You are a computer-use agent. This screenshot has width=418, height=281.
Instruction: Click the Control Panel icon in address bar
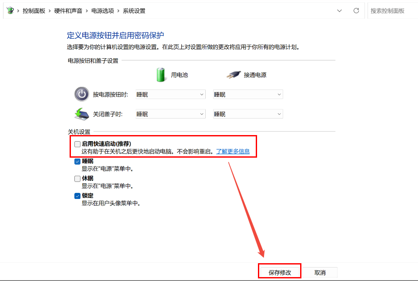point(10,11)
